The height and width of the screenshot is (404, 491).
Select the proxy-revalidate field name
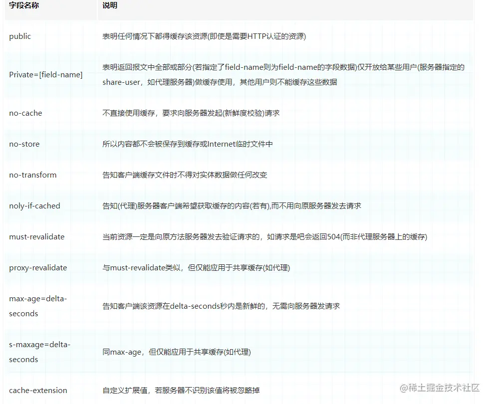pyautogui.click(x=38, y=268)
